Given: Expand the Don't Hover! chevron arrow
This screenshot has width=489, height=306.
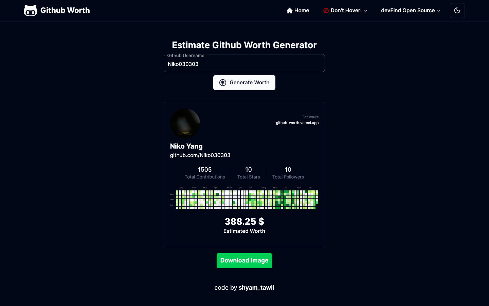Looking at the screenshot, I should coord(366,11).
